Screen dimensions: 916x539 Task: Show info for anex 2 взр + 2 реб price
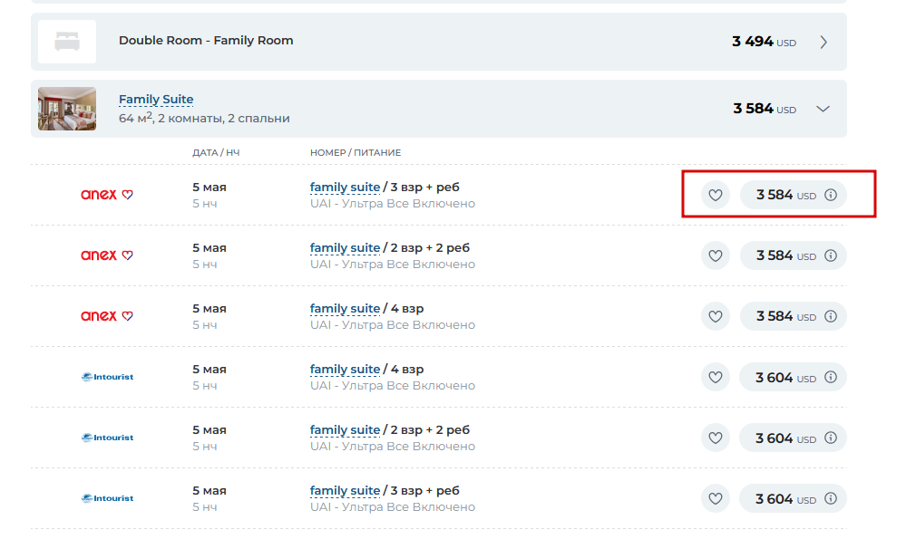(x=831, y=255)
